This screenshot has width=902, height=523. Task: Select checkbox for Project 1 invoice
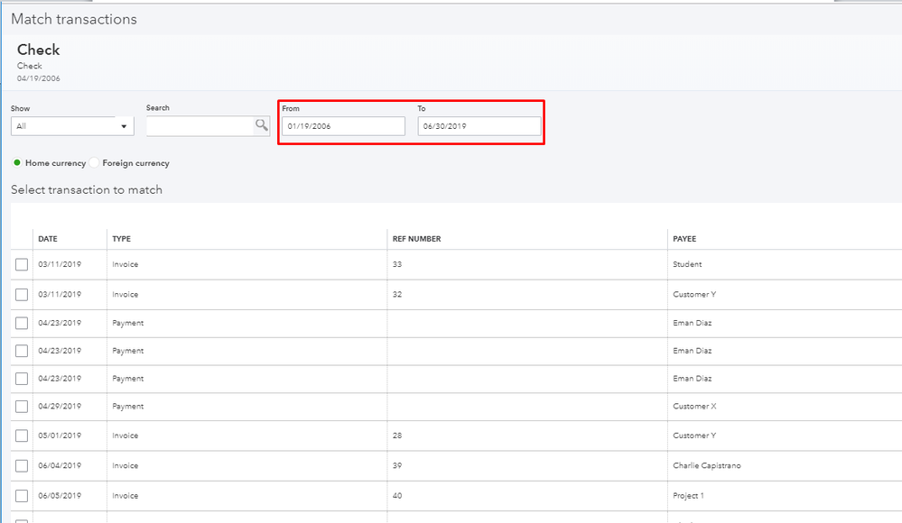22,496
